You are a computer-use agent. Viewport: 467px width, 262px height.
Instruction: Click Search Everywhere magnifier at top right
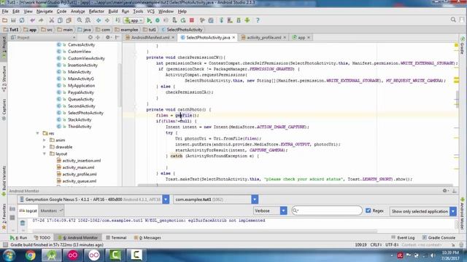pyautogui.click(x=453, y=20)
